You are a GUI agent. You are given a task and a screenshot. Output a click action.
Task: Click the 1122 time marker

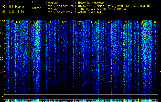33,22
